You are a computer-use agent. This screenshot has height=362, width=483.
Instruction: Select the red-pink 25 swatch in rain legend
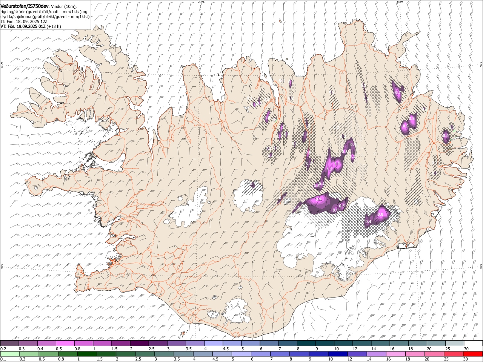coord(453,354)
